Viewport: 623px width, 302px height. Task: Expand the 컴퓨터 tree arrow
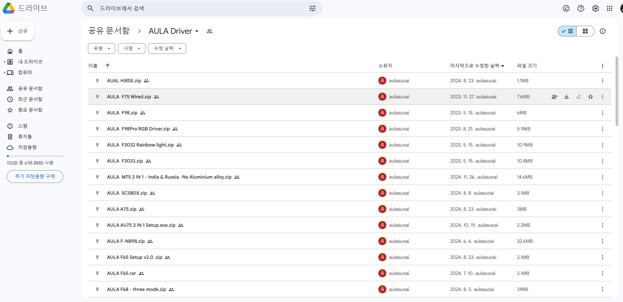click(x=5, y=73)
